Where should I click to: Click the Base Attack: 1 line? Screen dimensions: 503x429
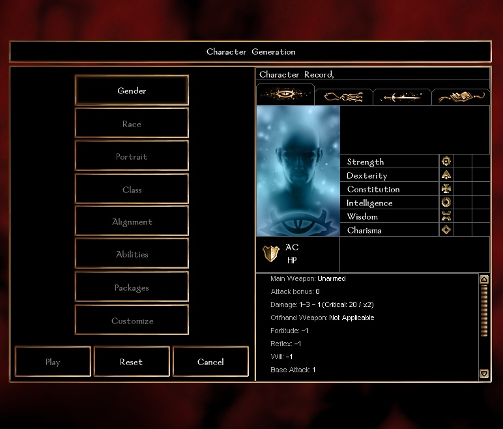[293, 370]
